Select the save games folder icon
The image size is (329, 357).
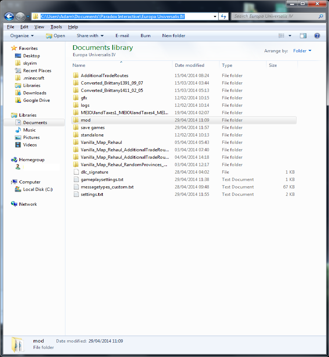point(76,128)
